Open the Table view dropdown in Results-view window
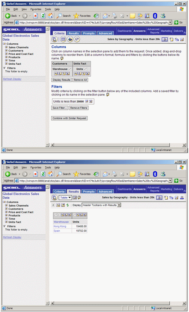 [65, 197]
